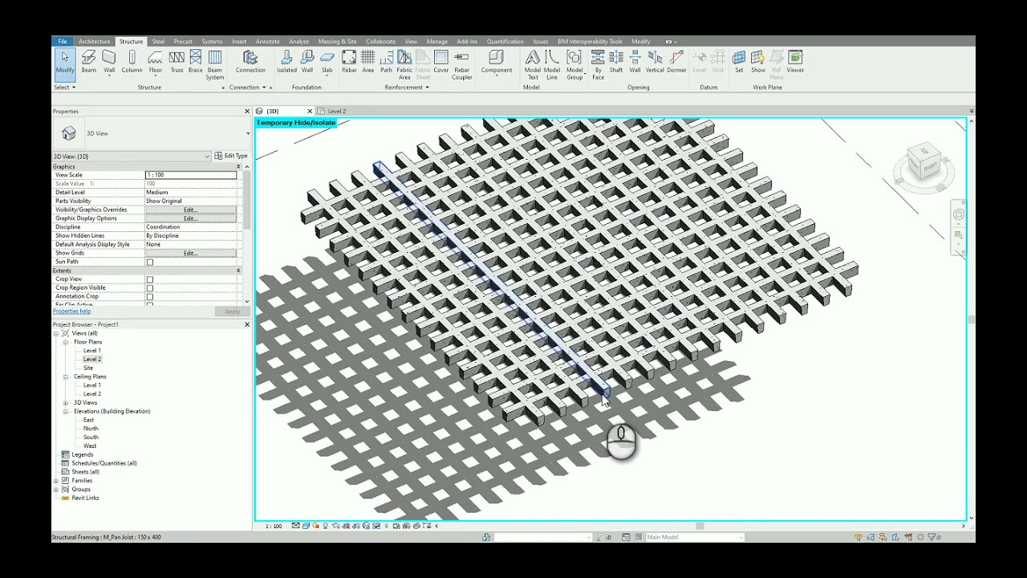Select the Rebar tool

click(x=349, y=63)
